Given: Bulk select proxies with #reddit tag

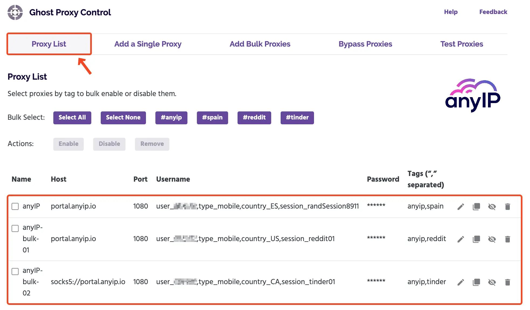Looking at the screenshot, I should (x=254, y=118).
